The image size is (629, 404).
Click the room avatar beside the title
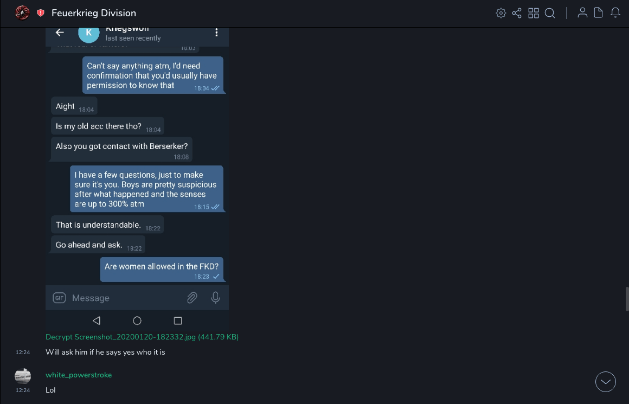point(22,12)
